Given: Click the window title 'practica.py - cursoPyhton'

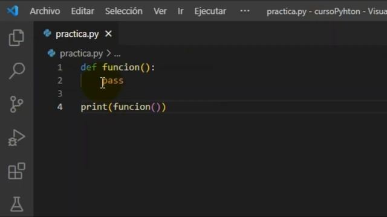Looking at the screenshot, I should click(x=313, y=11).
